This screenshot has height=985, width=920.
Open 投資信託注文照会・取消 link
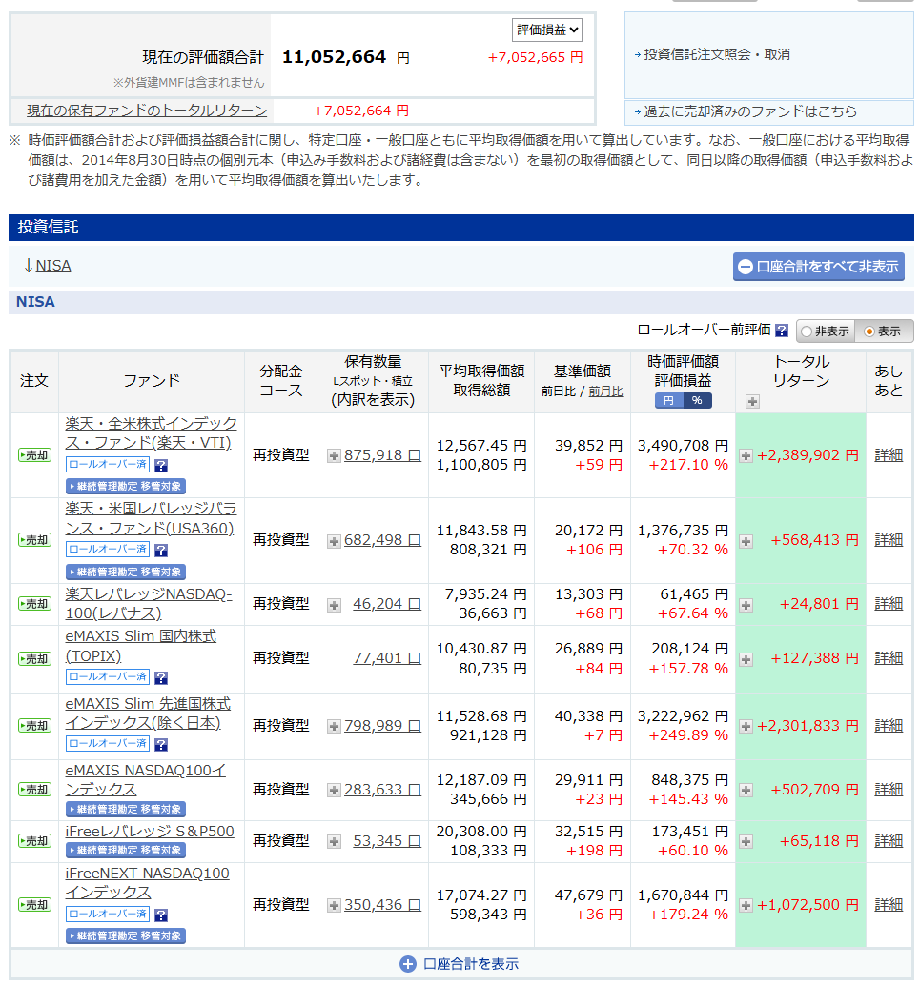[716, 54]
